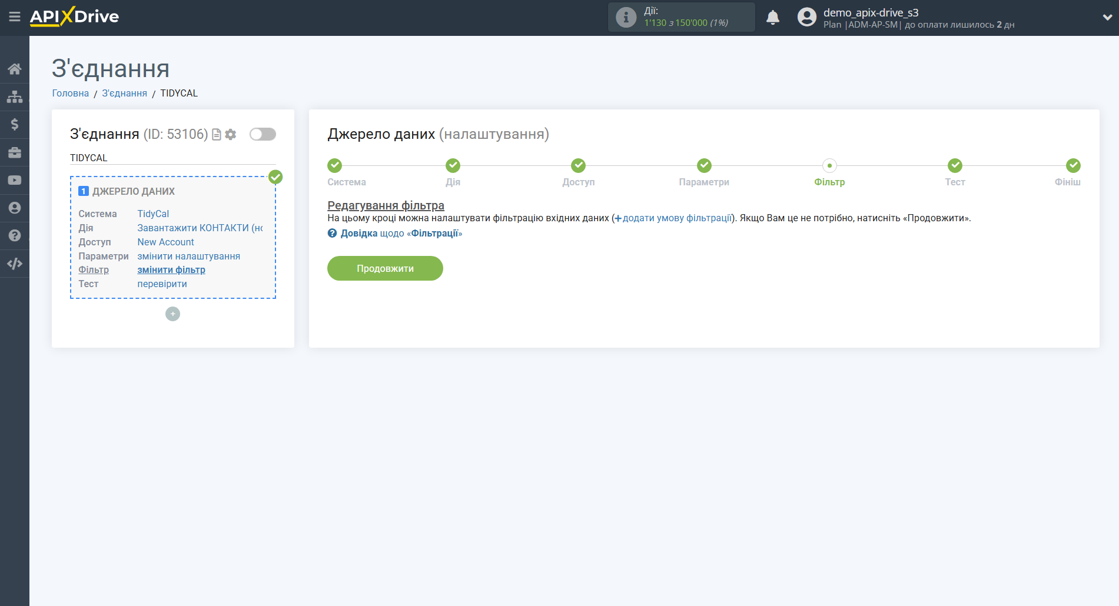The width and height of the screenshot is (1119, 606).
Task: Open the hamburger menu in header
Action: coord(15,17)
